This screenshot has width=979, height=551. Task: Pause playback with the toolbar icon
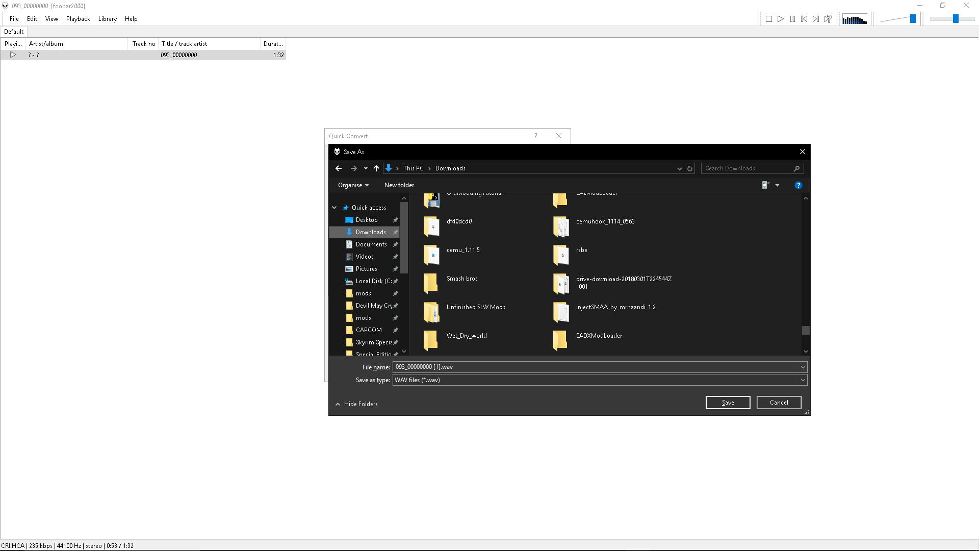point(792,19)
